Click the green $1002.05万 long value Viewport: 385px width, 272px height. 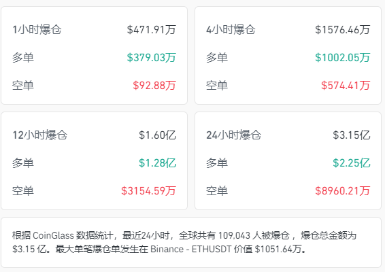click(x=342, y=57)
